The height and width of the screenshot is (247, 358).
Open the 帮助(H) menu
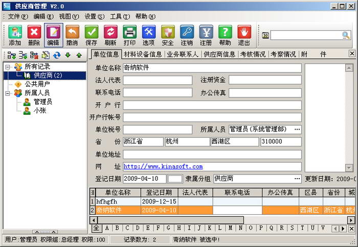click(145, 16)
